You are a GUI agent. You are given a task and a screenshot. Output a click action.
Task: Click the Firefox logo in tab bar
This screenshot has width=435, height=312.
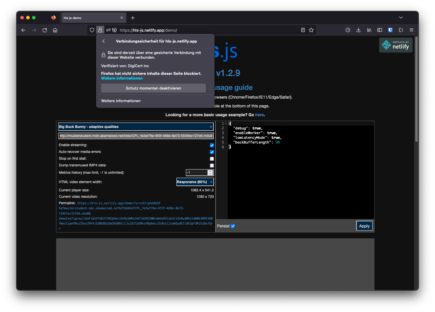53,18
